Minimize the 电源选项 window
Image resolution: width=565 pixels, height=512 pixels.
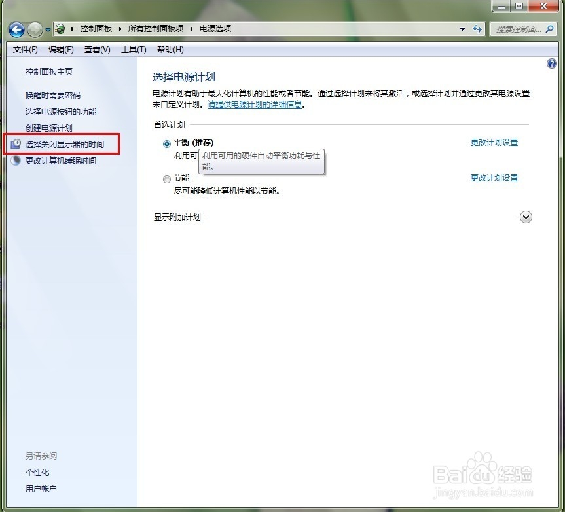pos(501,6)
